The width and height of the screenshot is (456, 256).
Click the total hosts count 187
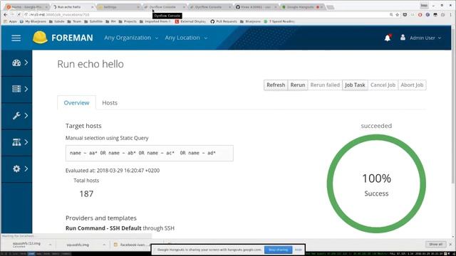(86, 194)
